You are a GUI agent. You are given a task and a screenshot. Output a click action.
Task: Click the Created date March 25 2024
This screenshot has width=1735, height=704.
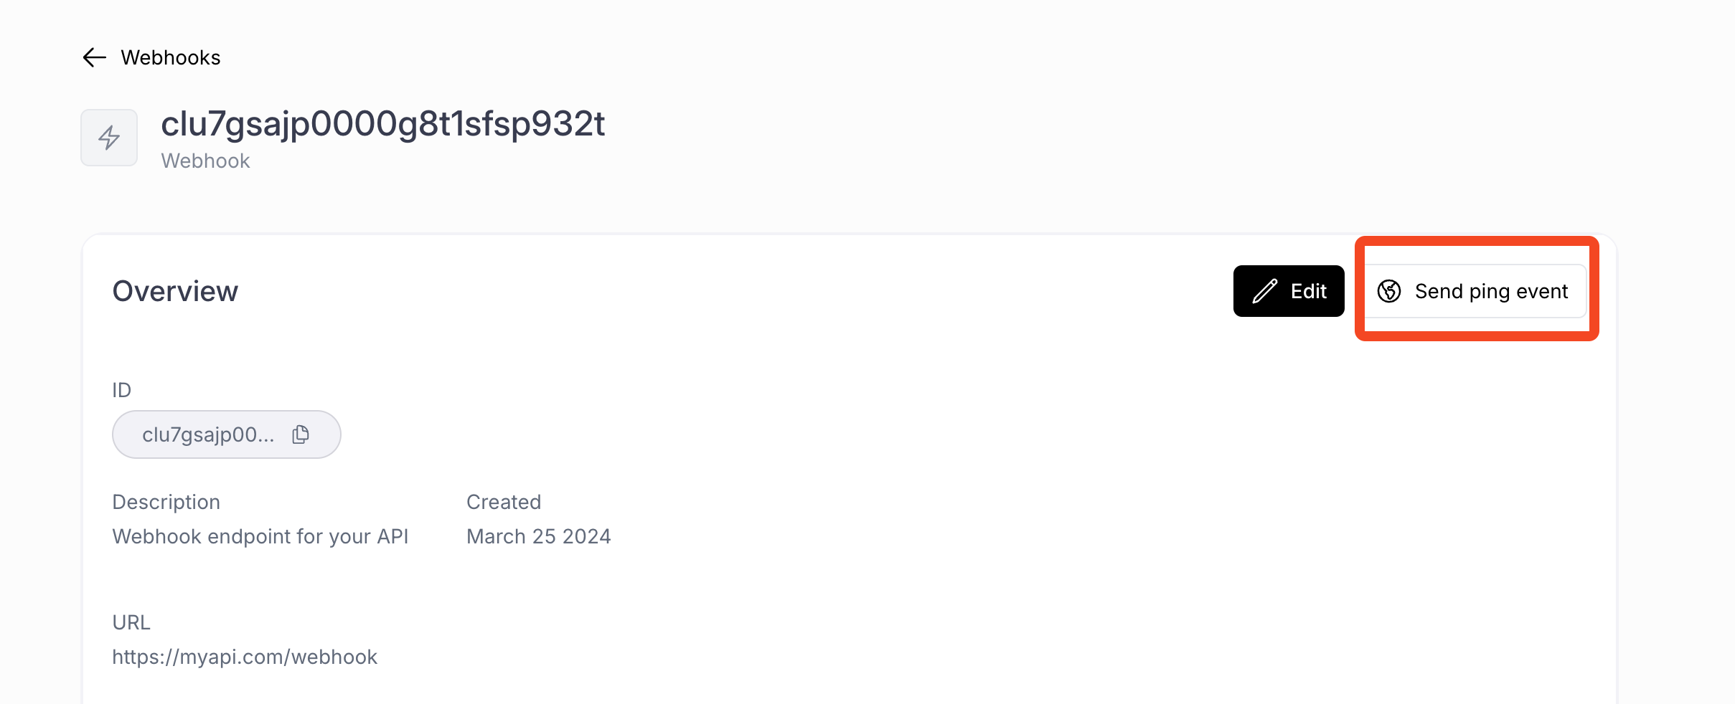539,536
